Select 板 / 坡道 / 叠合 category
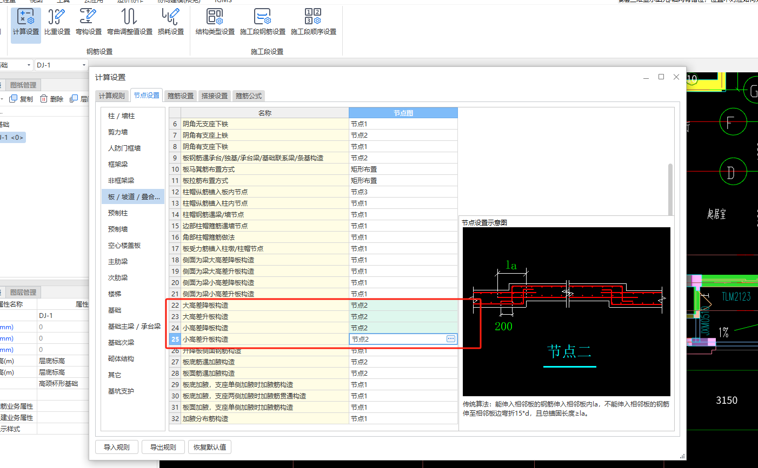758x468 pixels. coord(132,196)
